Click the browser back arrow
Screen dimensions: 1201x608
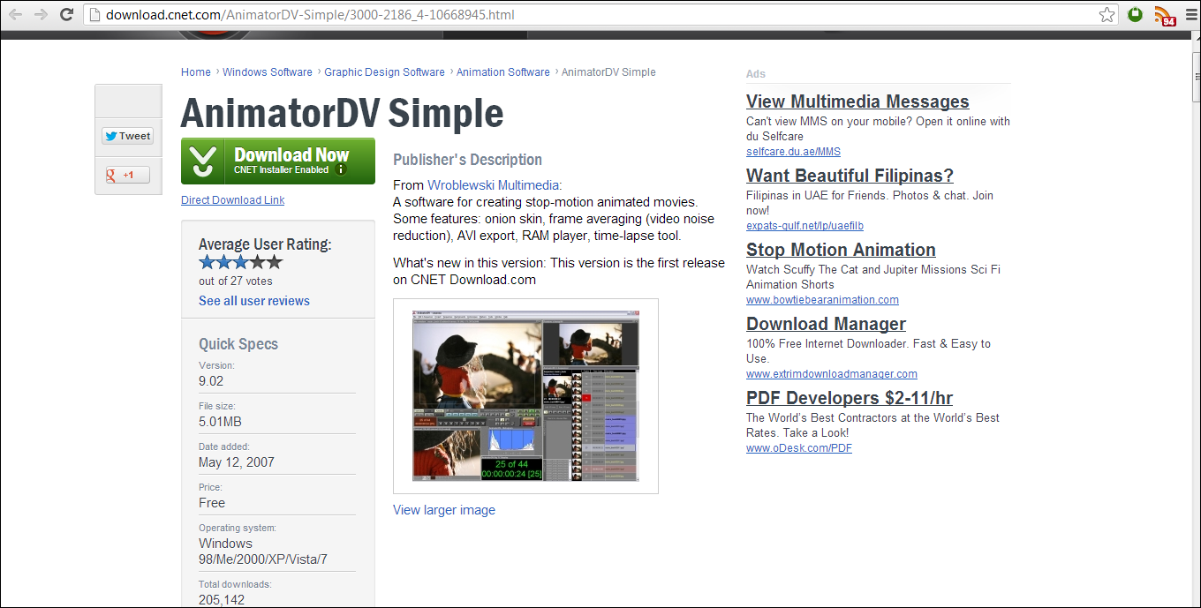pos(15,14)
